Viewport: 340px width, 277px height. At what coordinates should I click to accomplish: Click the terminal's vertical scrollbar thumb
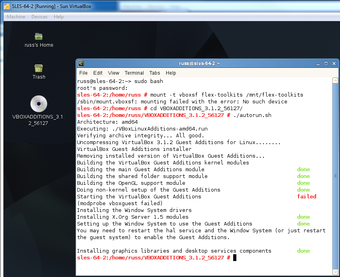(335, 176)
